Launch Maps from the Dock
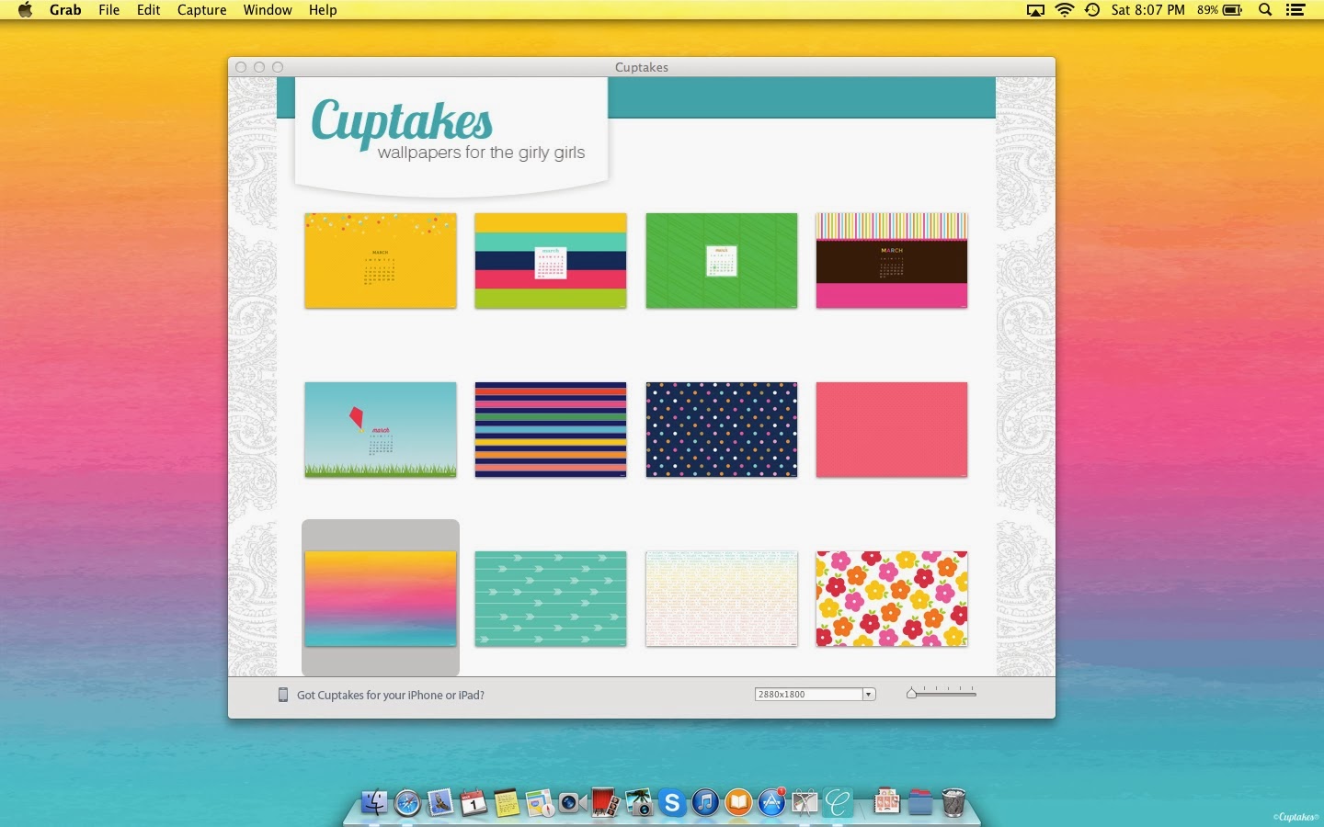This screenshot has height=827, width=1324. pos(540,803)
